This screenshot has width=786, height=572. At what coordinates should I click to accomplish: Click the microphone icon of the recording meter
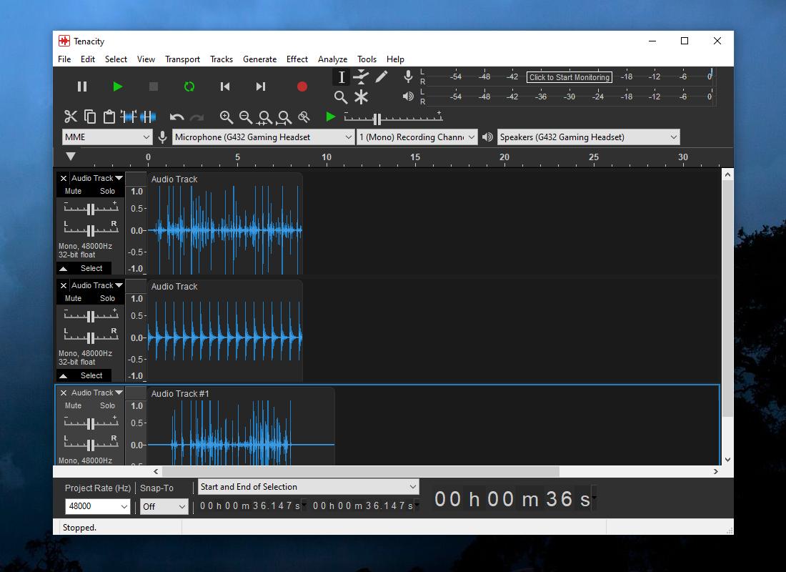[x=408, y=77]
